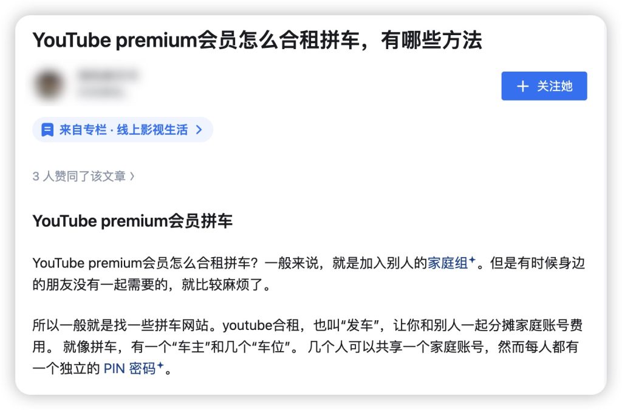Click the 关注她 follow button
This screenshot has width=622, height=410.
pos(544,86)
